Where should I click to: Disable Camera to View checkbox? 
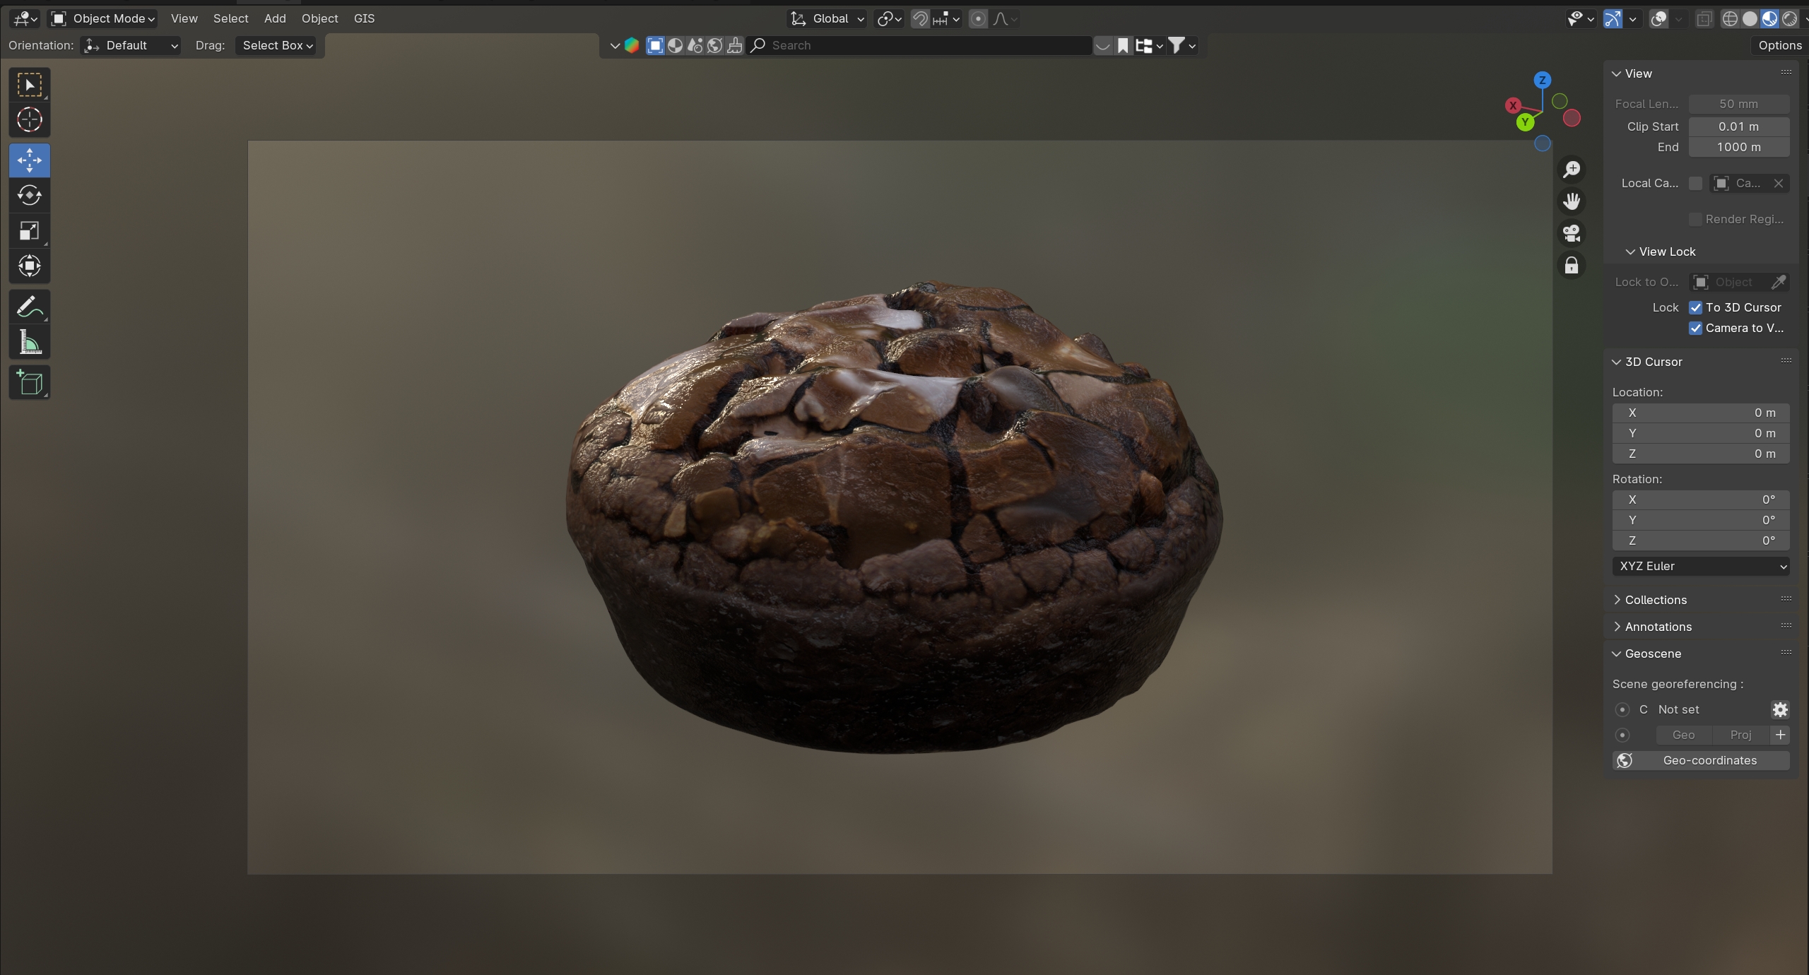1695,328
